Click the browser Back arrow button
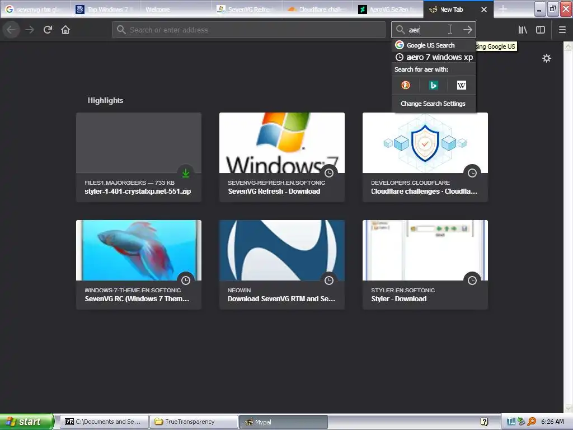 pos(11,30)
